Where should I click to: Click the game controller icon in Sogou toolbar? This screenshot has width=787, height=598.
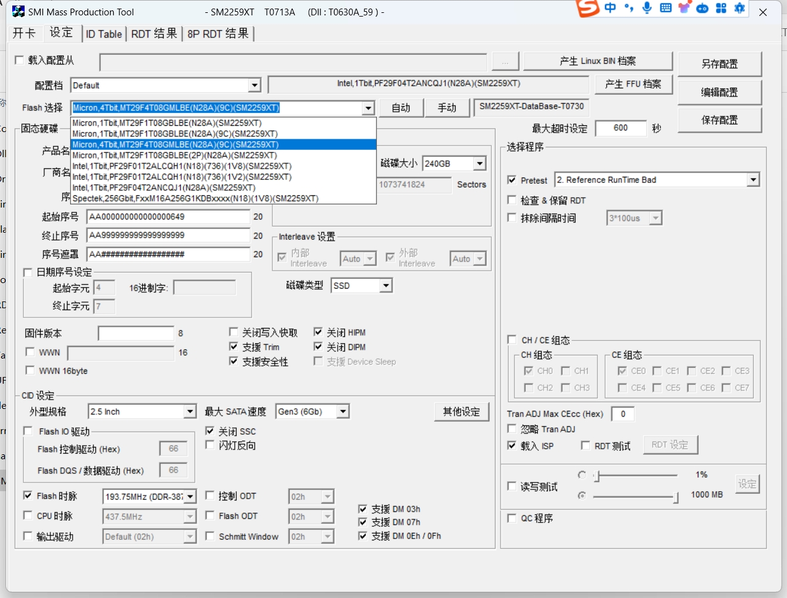(x=702, y=8)
